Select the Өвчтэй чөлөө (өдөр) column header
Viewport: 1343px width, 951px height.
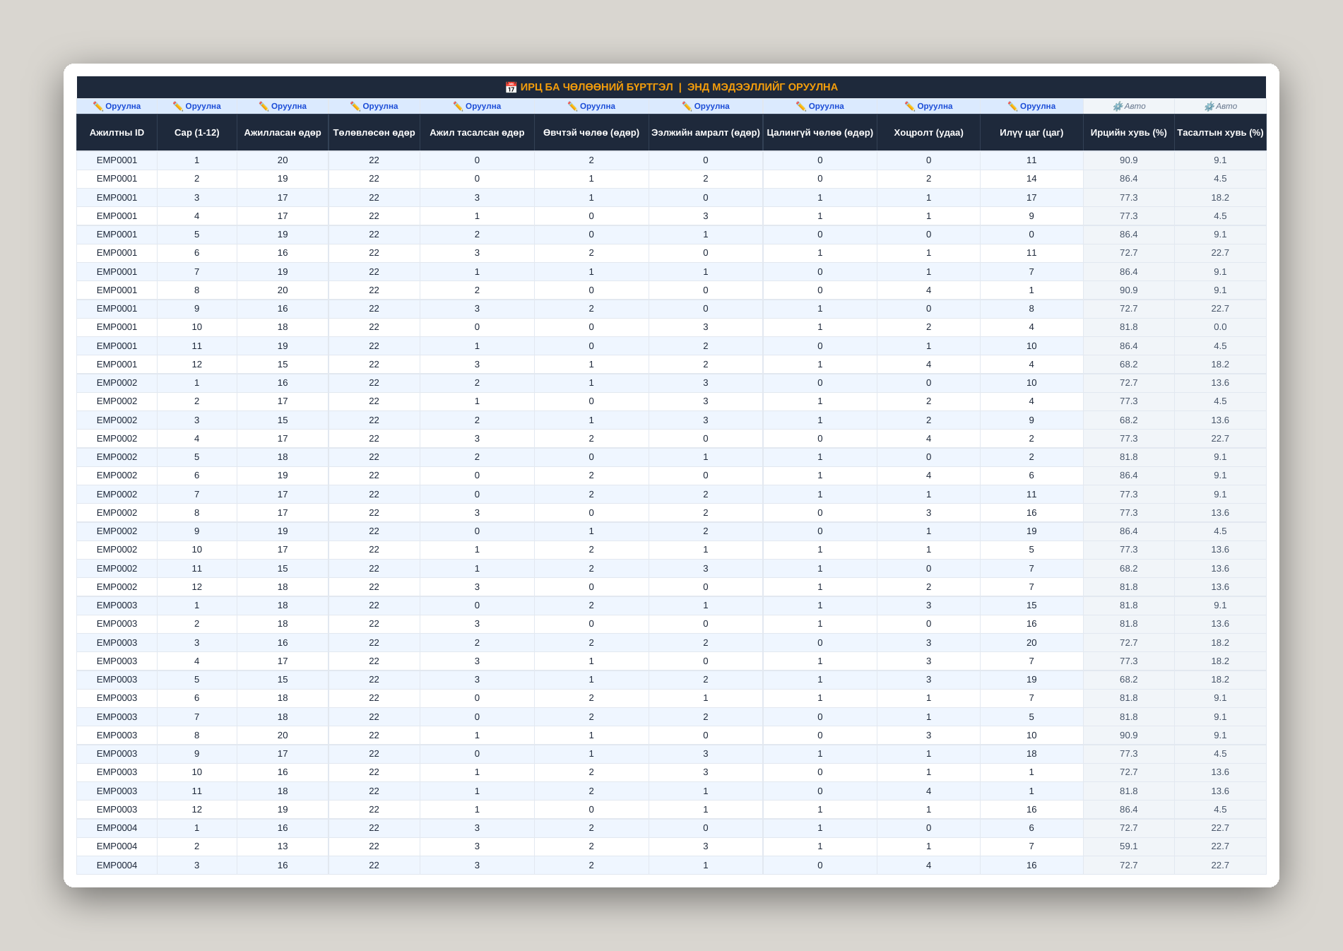(591, 132)
